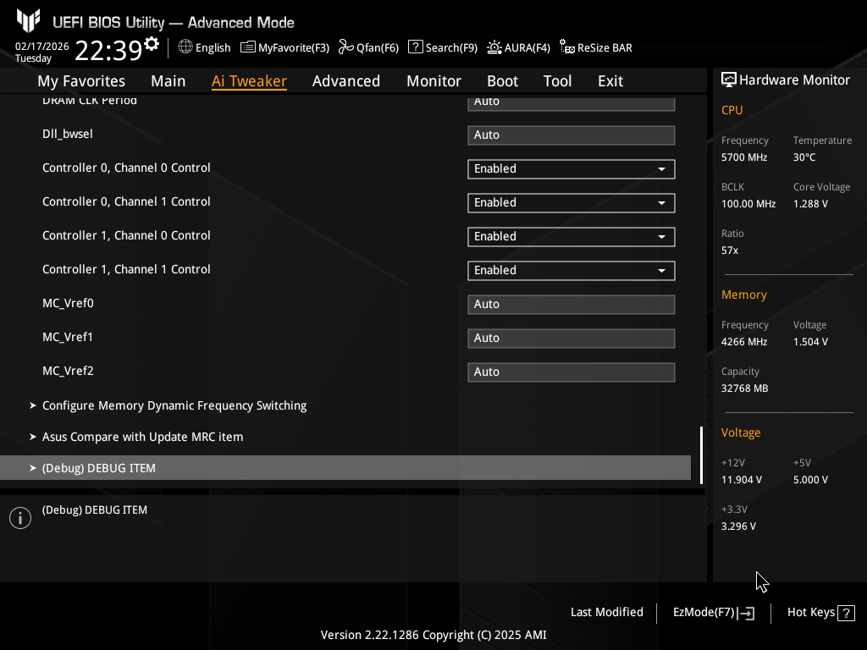
Task: Select the MC_Vref1 label
Action: (68, 337)
